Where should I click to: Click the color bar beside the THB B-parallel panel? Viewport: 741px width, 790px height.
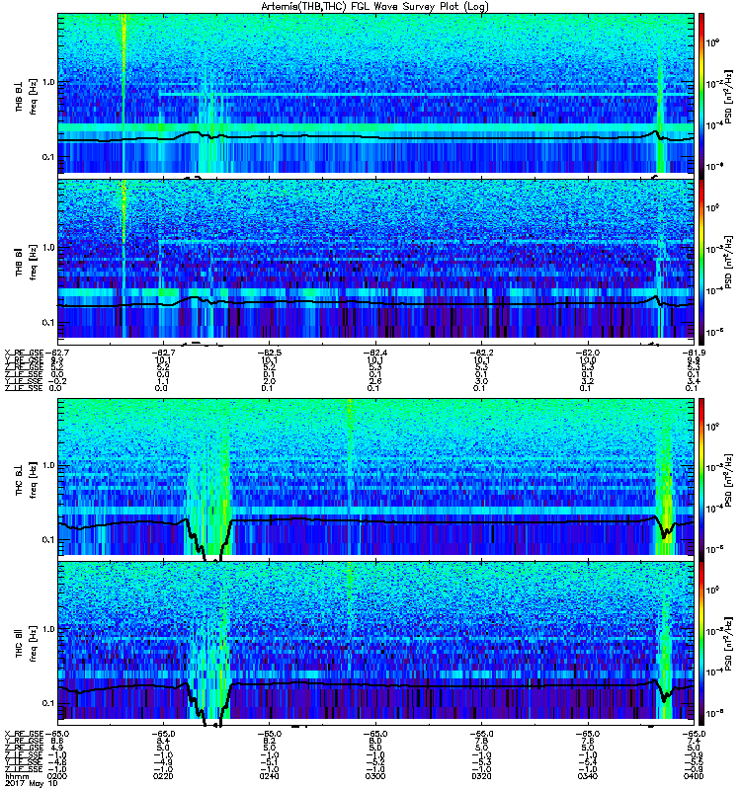(x=701, y=262)
